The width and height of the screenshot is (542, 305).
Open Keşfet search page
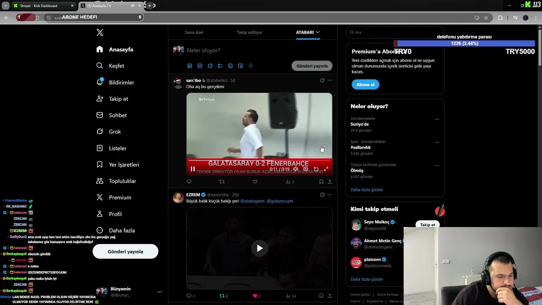110,66
